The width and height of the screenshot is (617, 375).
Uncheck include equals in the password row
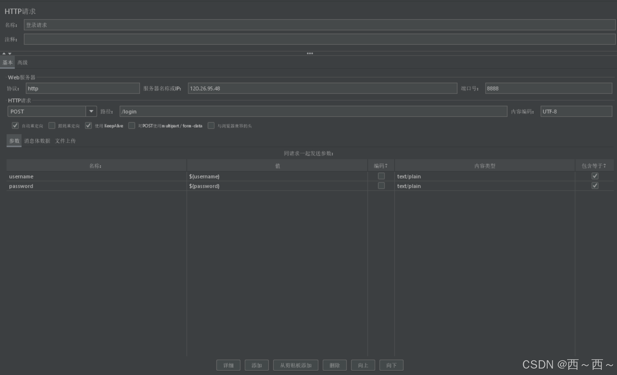(595, 186)
